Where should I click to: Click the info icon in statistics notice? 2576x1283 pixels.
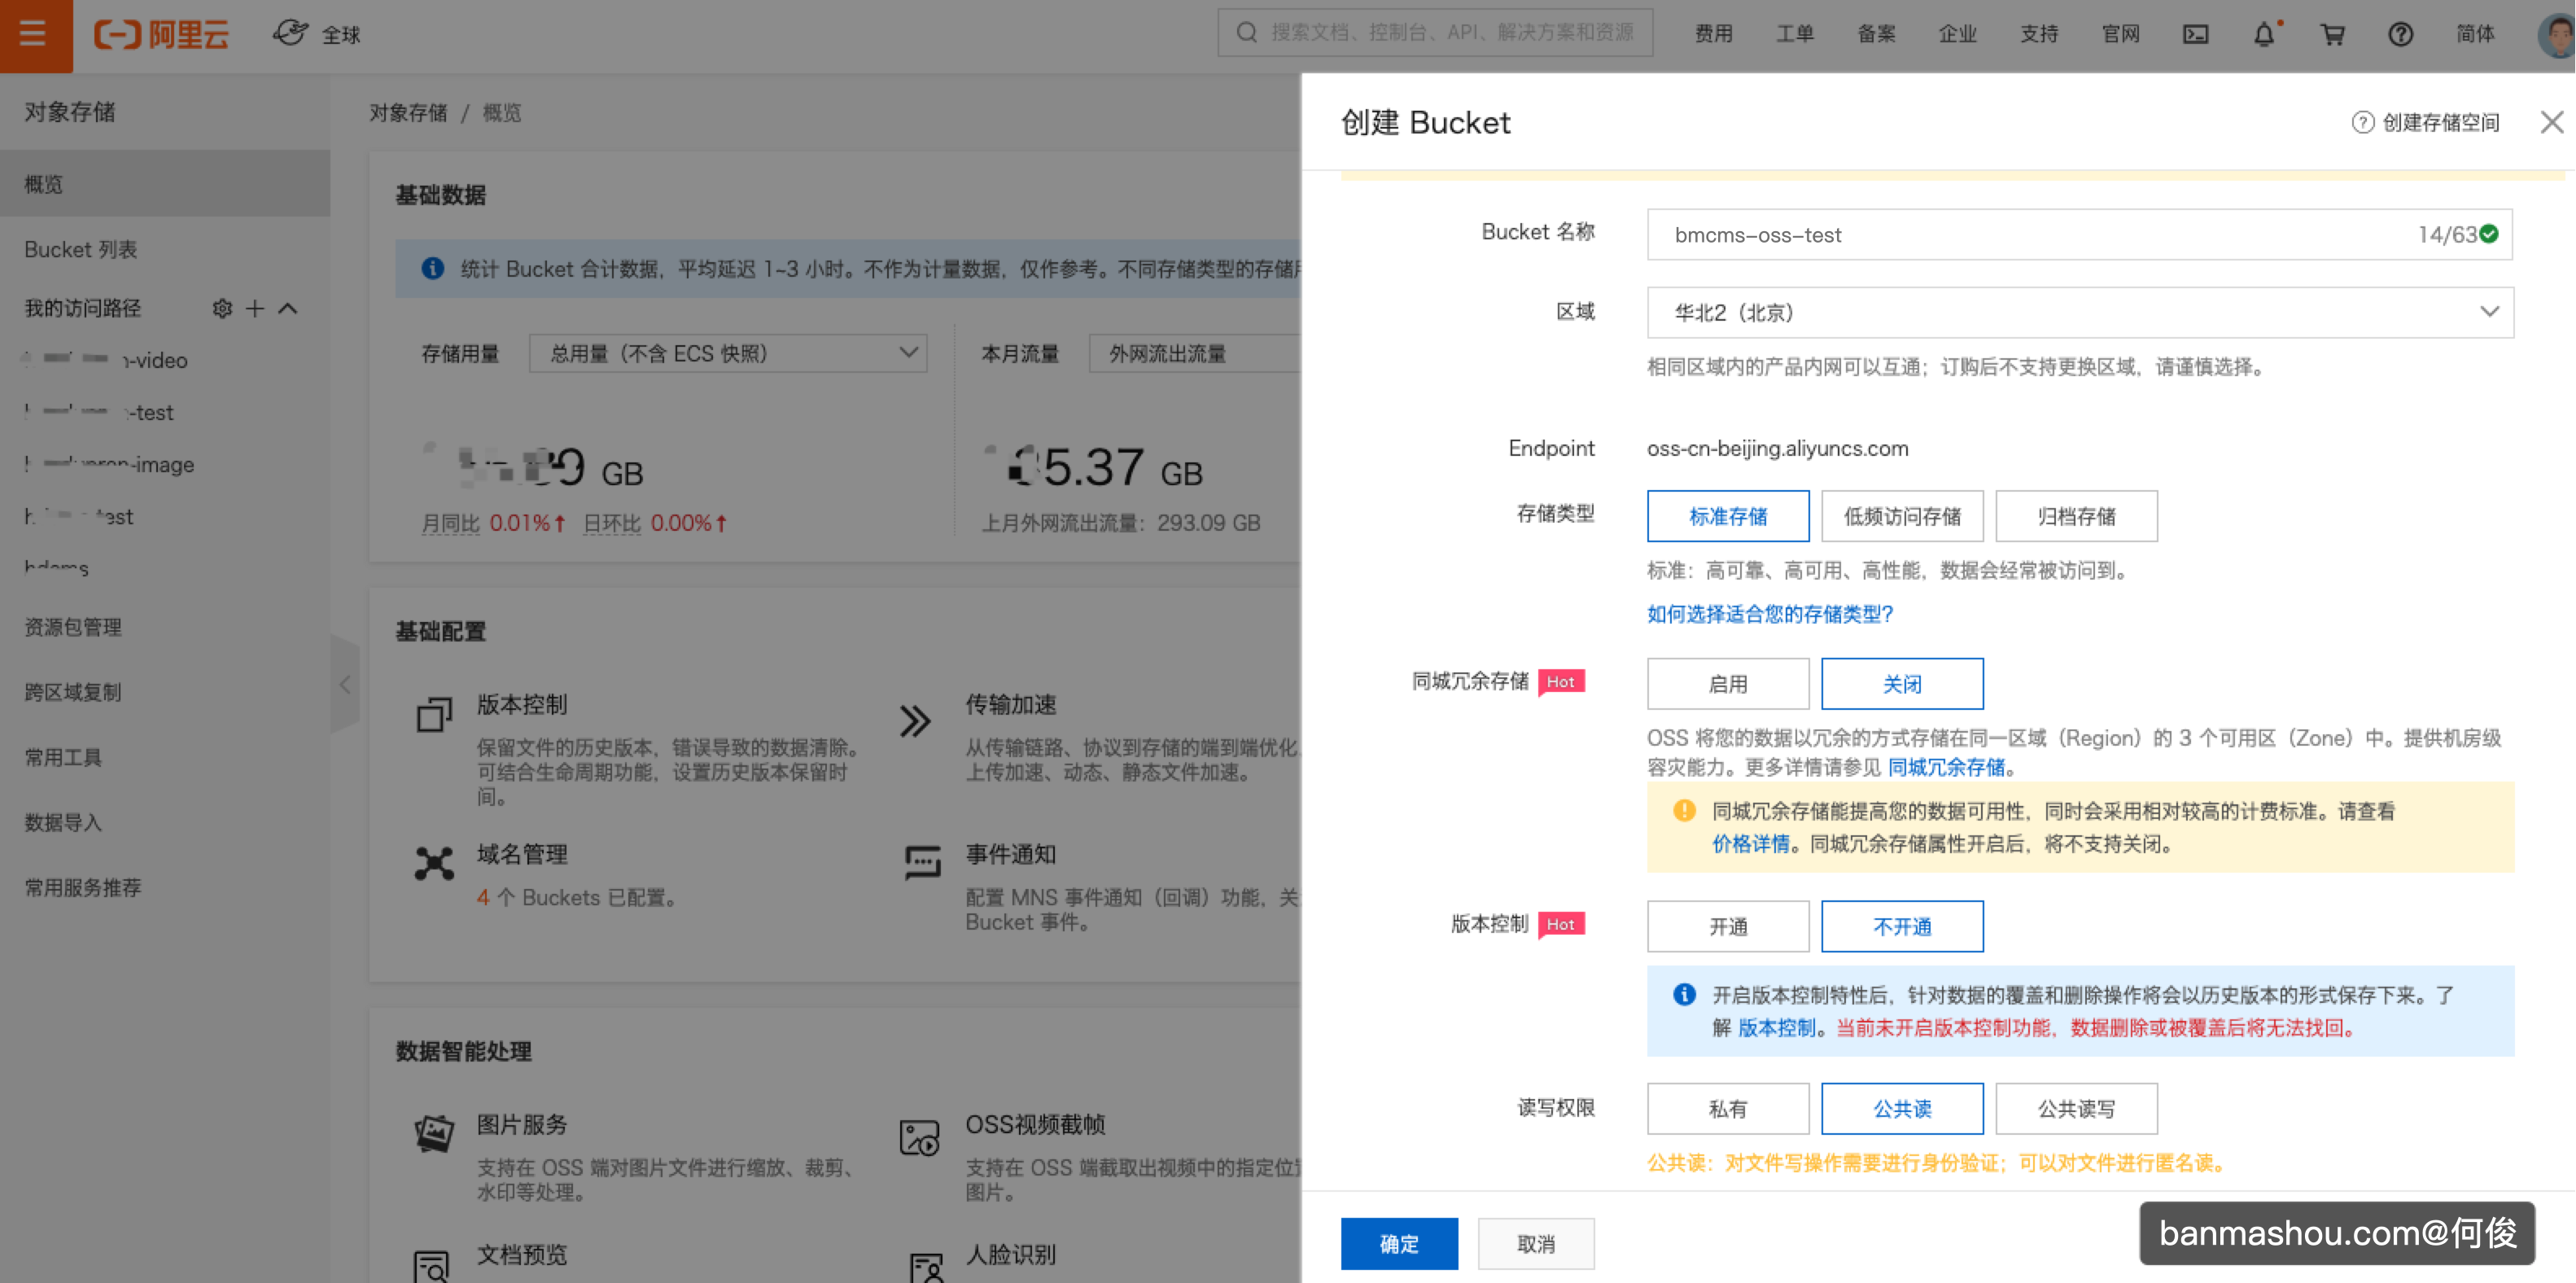[432, 268]
